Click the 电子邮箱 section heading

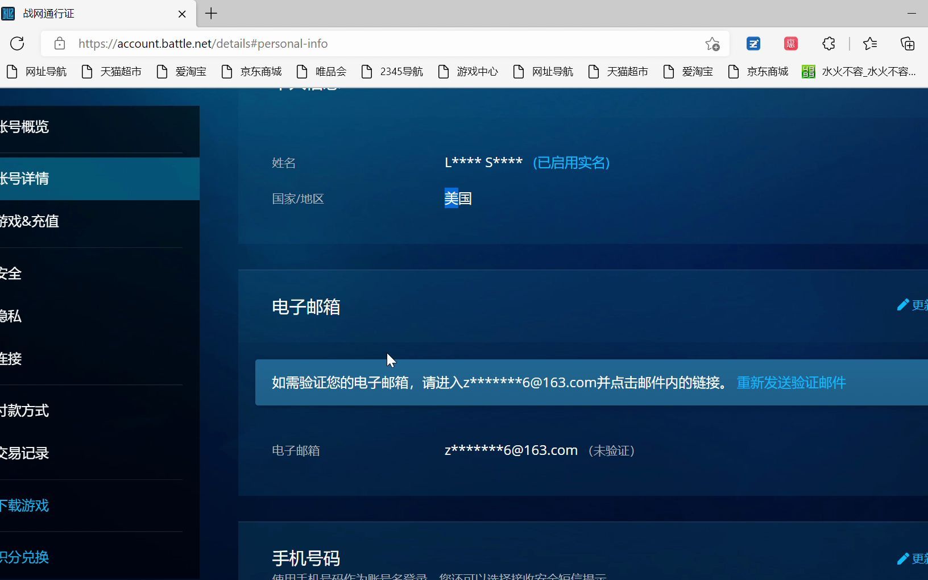(306, 307)
